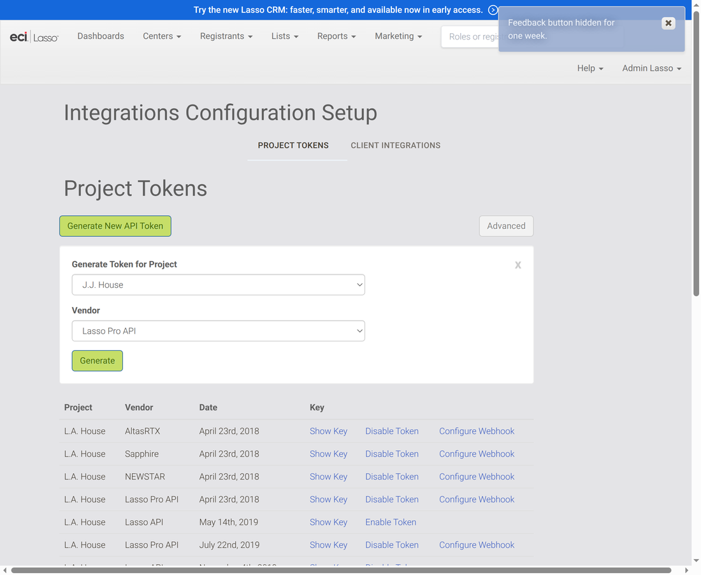
Task: Expand the Marketing menu
Action: coord(398,36)
